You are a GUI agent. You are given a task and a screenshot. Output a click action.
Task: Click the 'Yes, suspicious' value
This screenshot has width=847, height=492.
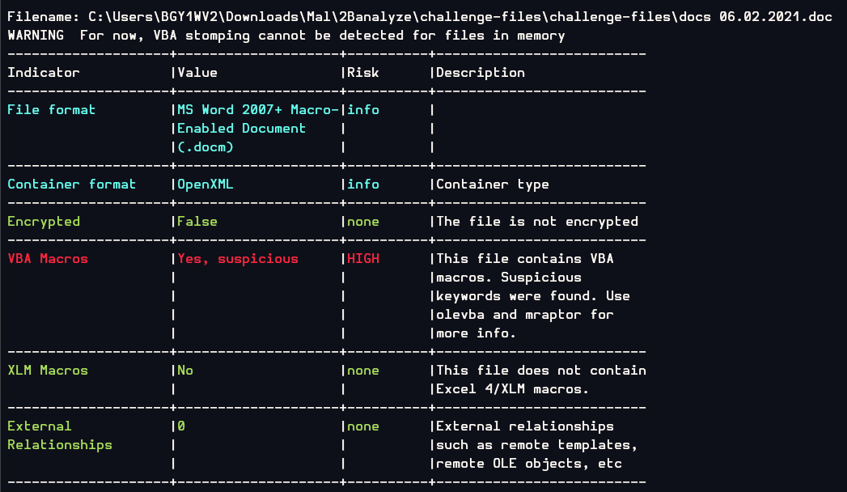tap(238, 259)
